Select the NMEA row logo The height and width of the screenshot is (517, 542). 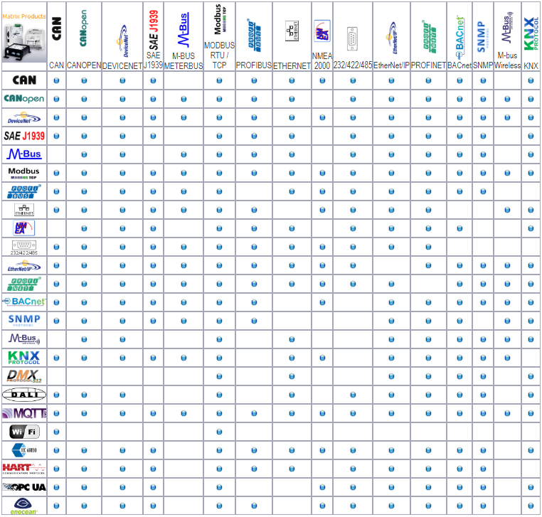pos(24,228)
